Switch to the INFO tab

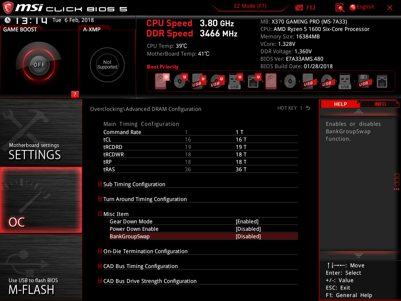click(x=380, y=104)
